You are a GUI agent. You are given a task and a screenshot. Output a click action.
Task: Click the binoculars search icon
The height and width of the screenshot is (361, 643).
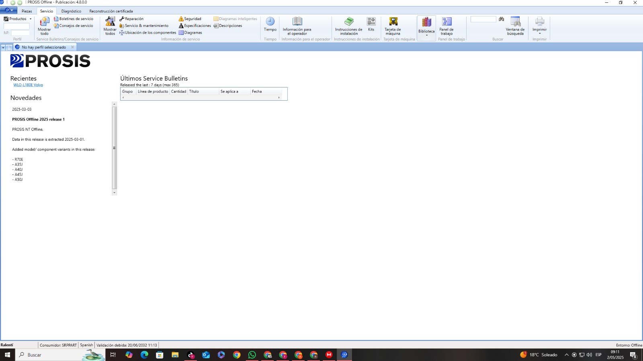point(501,19)
